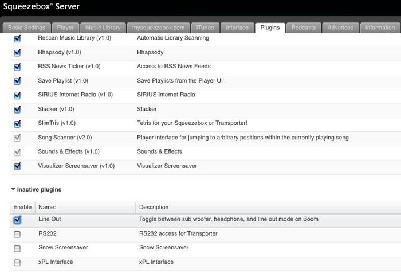Viewport: 401px width, 273px height.
Task: Uncheck the SlimTris plugin
Action: (x=17, y=124)
